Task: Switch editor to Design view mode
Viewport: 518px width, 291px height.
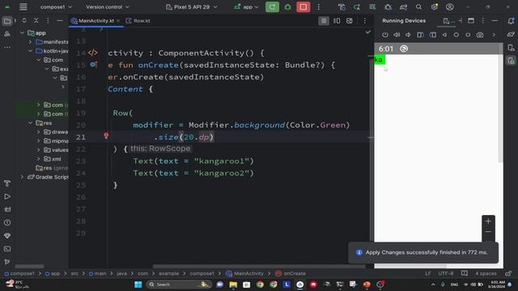Action: point(350,21)
